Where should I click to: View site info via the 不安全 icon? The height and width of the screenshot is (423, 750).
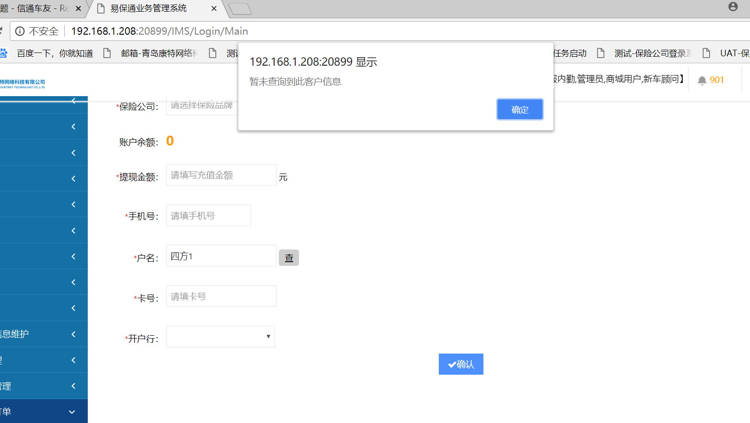pyautogui.click(x=20, y=31)
